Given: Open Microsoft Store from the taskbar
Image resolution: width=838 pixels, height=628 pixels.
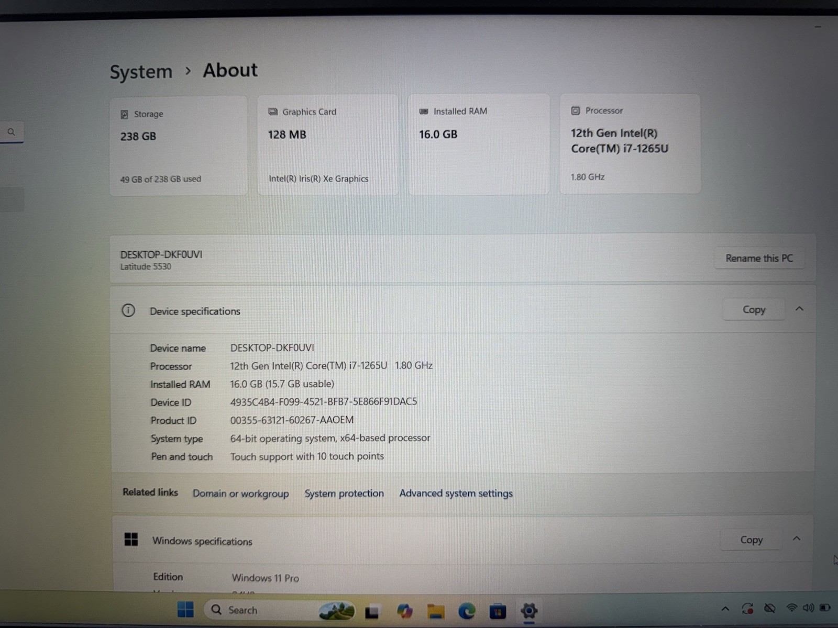Looking at the screenshot, I should (x=498, y=611).
